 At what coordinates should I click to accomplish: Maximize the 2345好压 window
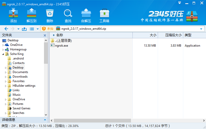coord(194,3)
